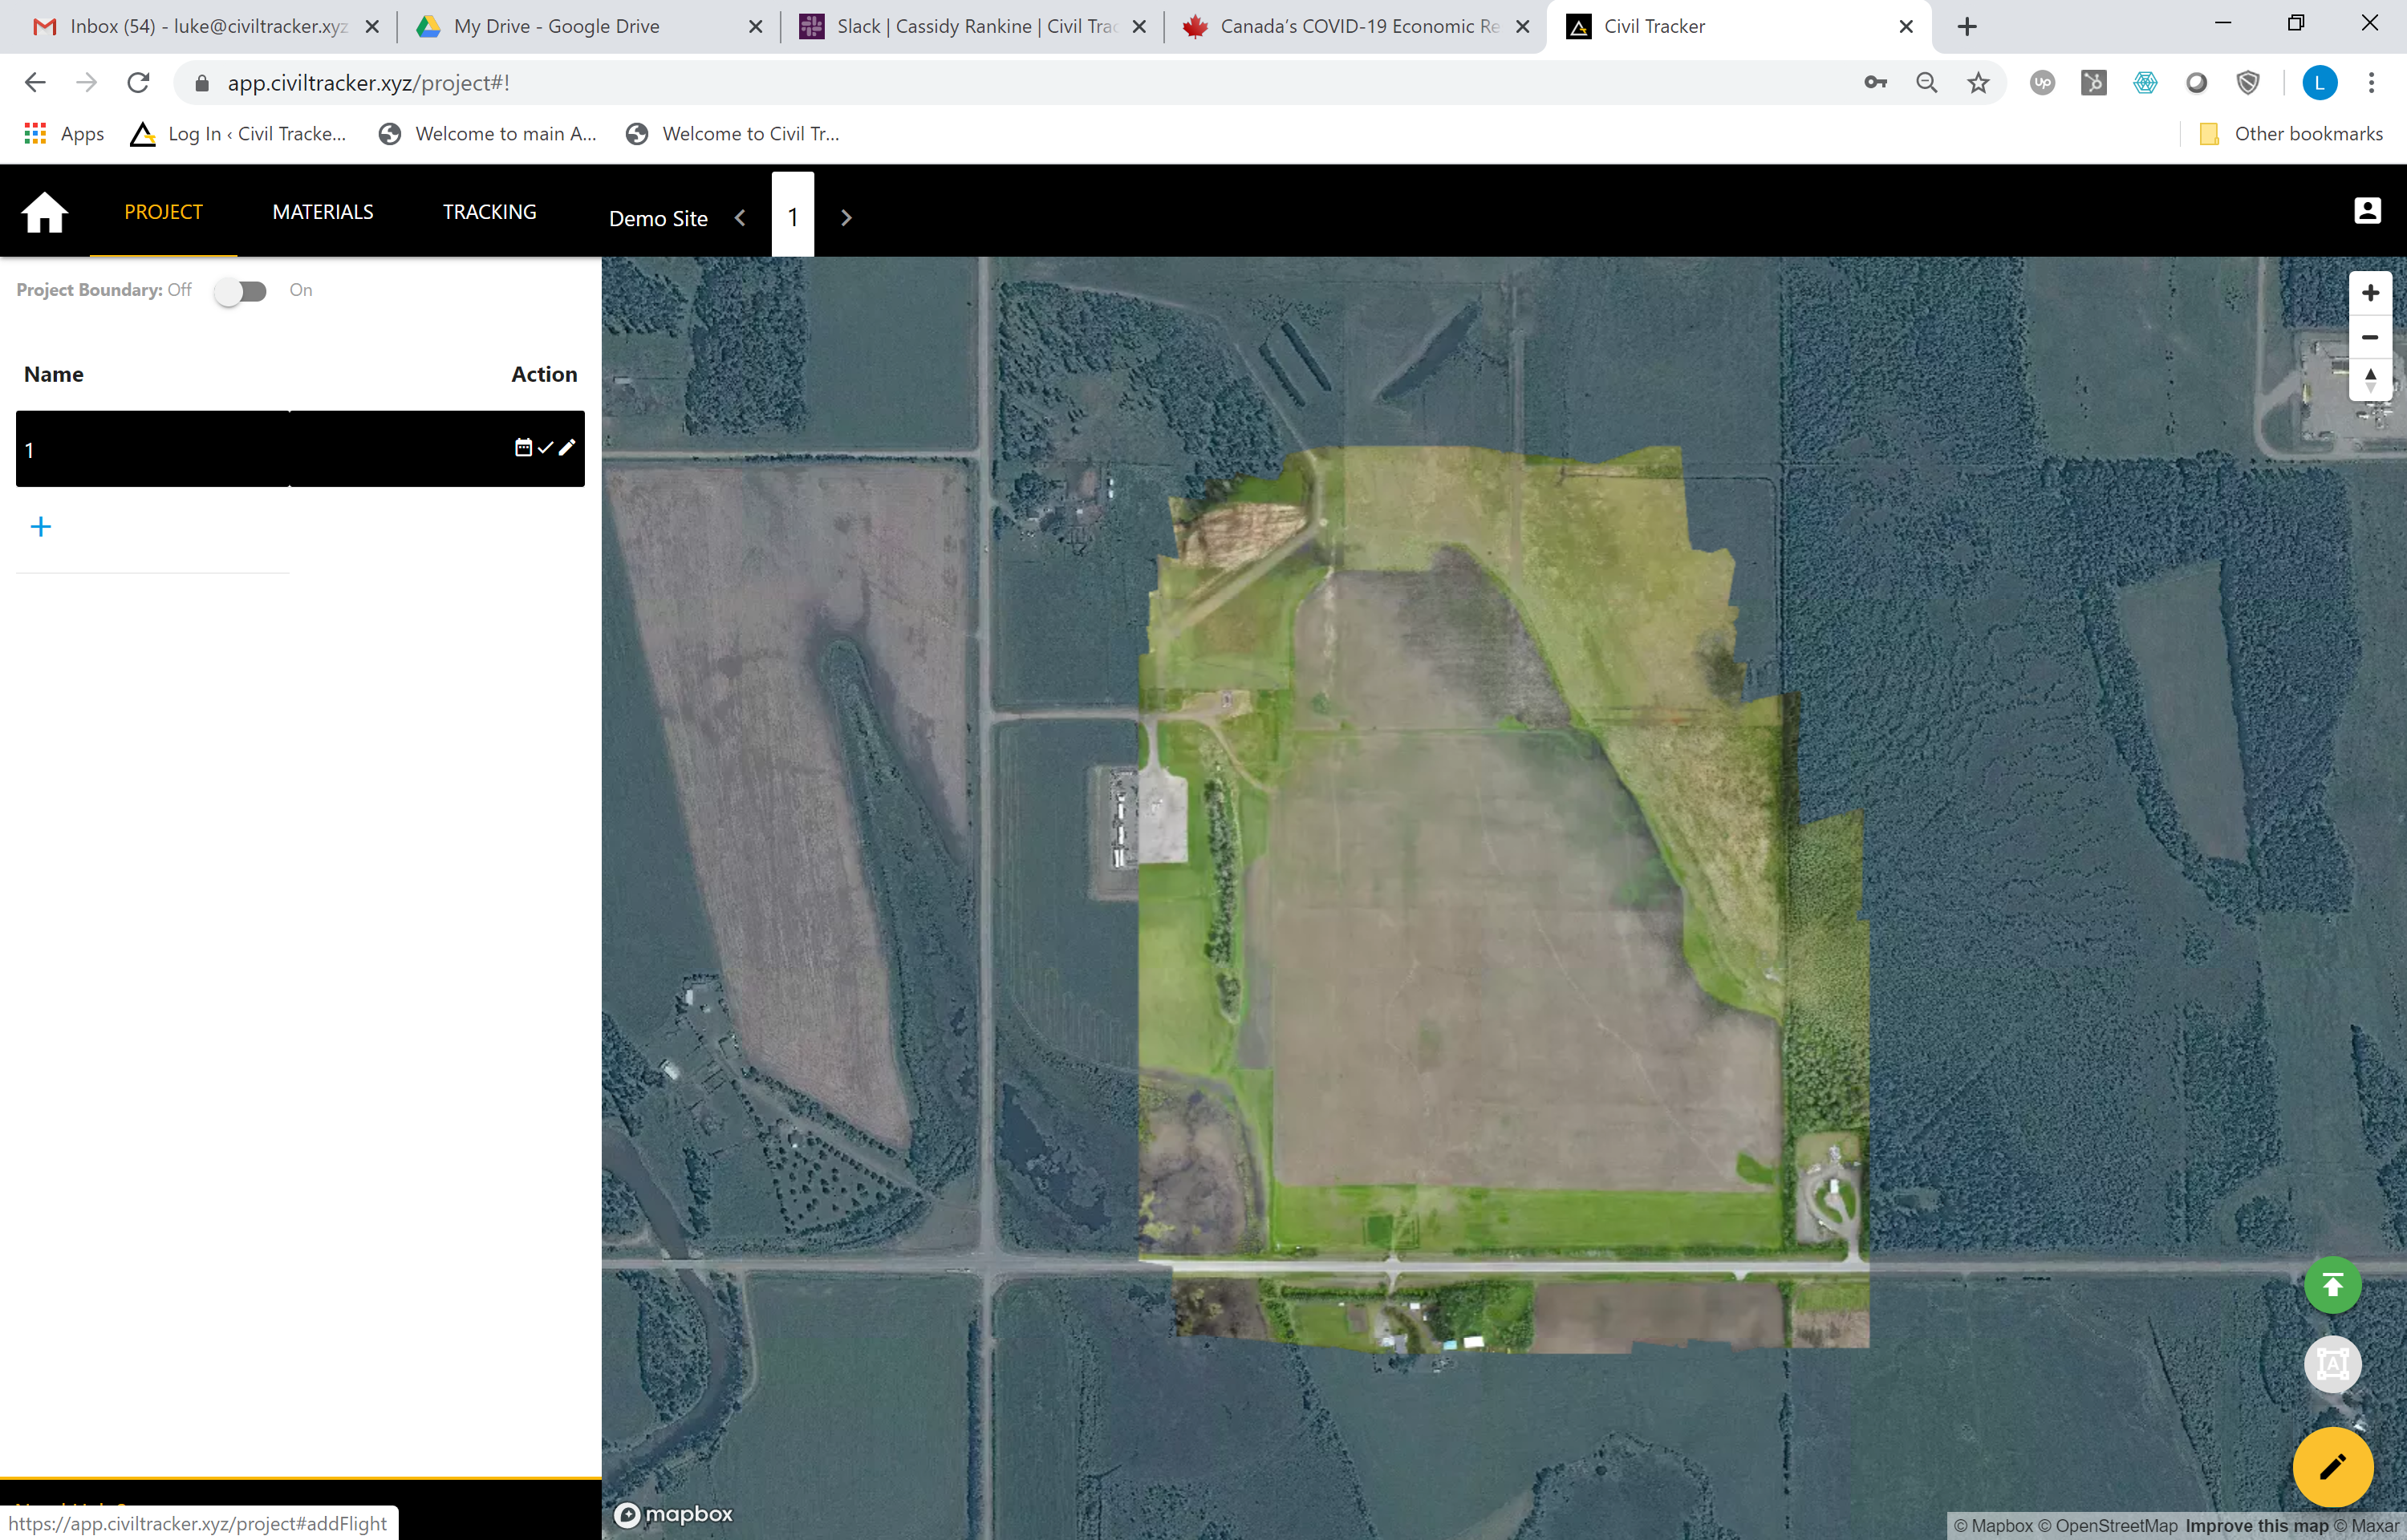Reset map bearing with compass button
The image size is (2407, 1540).
click(x=2370, y=380)
